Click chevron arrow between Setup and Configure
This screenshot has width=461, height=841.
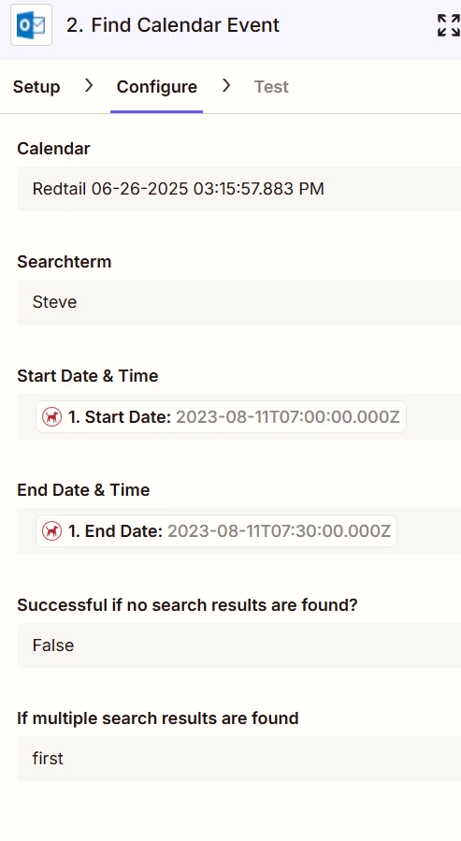[x=89, y=85]
